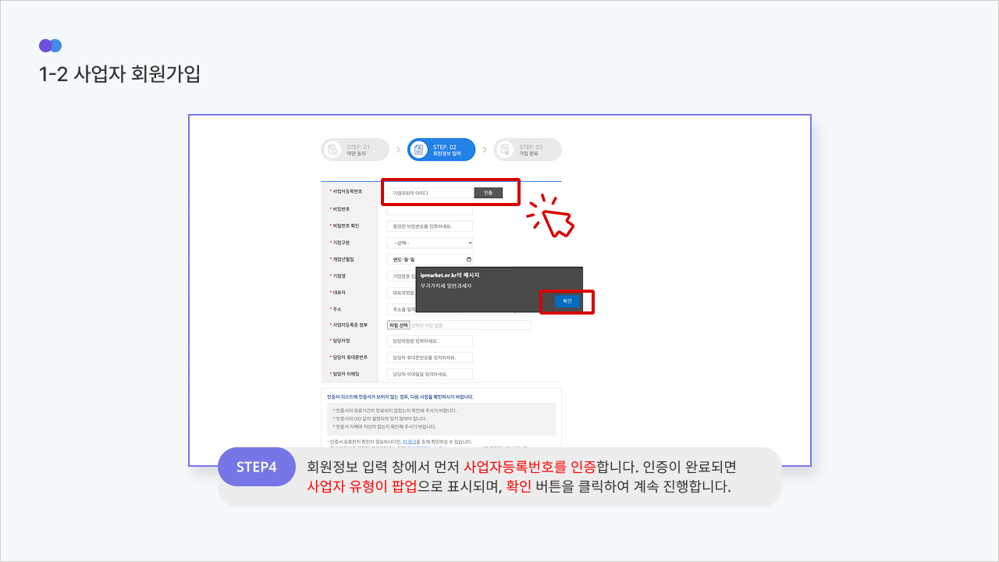Click the 사업자등록번호 input field
The image size is (999, 562).
(430, 193)
